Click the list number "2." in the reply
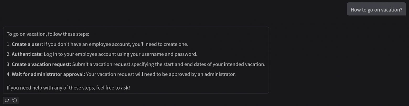Viewport: 409px width, 106px height. [9, 54]
